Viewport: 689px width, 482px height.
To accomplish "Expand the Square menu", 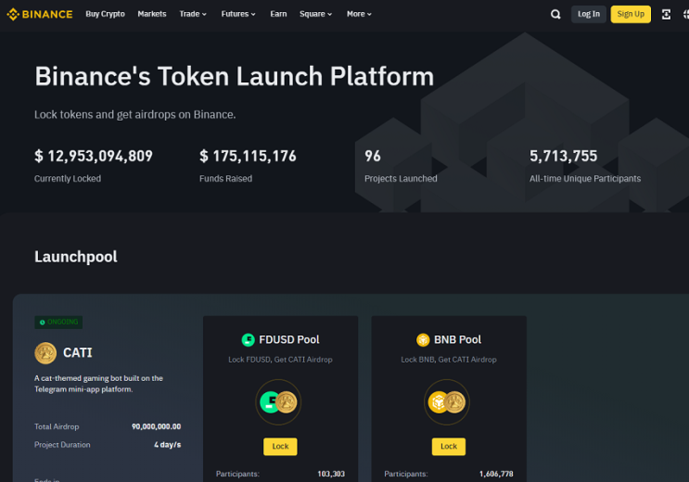I will 316,14.
